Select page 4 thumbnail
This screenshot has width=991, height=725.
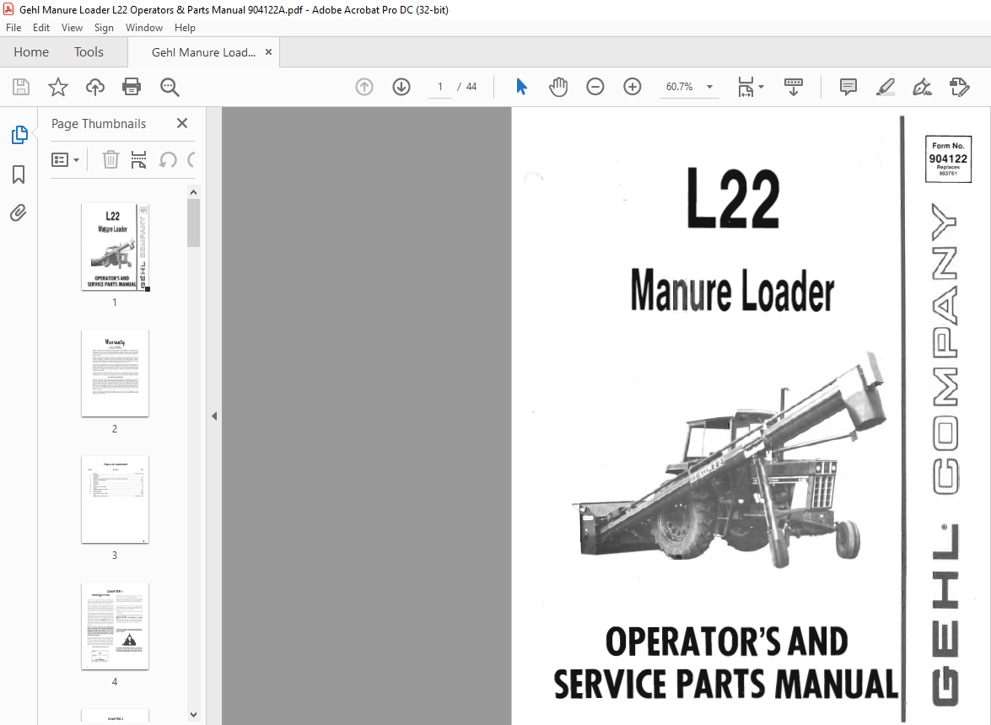tap(115, 626)
